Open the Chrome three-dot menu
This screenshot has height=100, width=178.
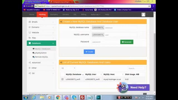click(153, 6)
